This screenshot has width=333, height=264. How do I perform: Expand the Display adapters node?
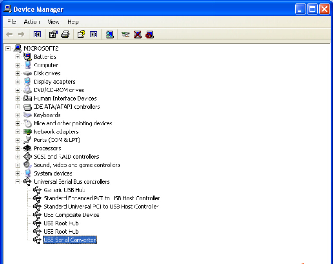click(x=18, y=82)
